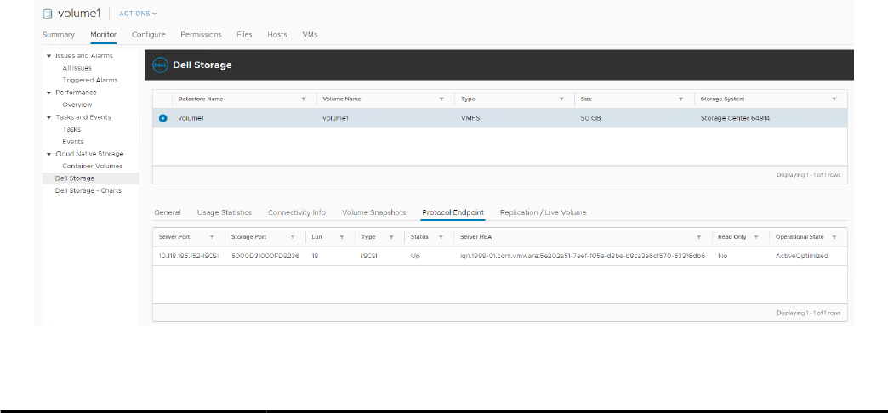Click the Container Volumes sidebar link
The height and width of the screenshot is (413, 888).
(x=92, y=166)
